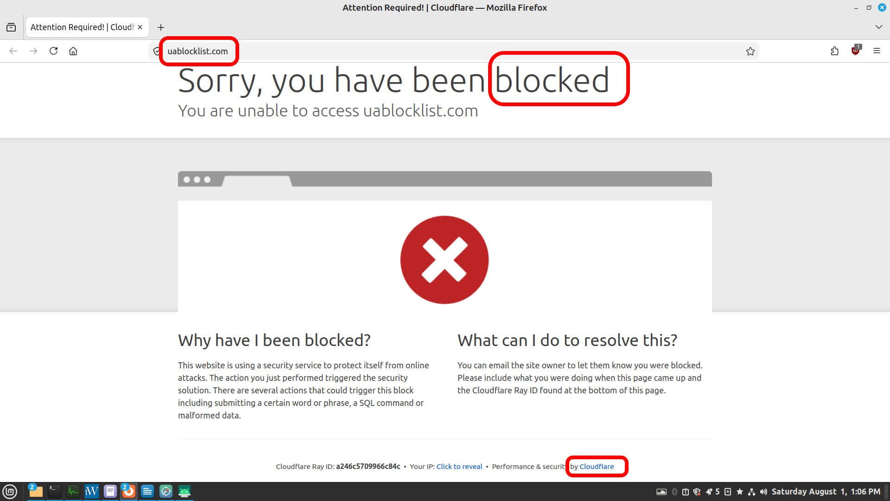Click the 'Why have I been blocked?' heading
Screen dimensions: 890x501
click(274, 340)
